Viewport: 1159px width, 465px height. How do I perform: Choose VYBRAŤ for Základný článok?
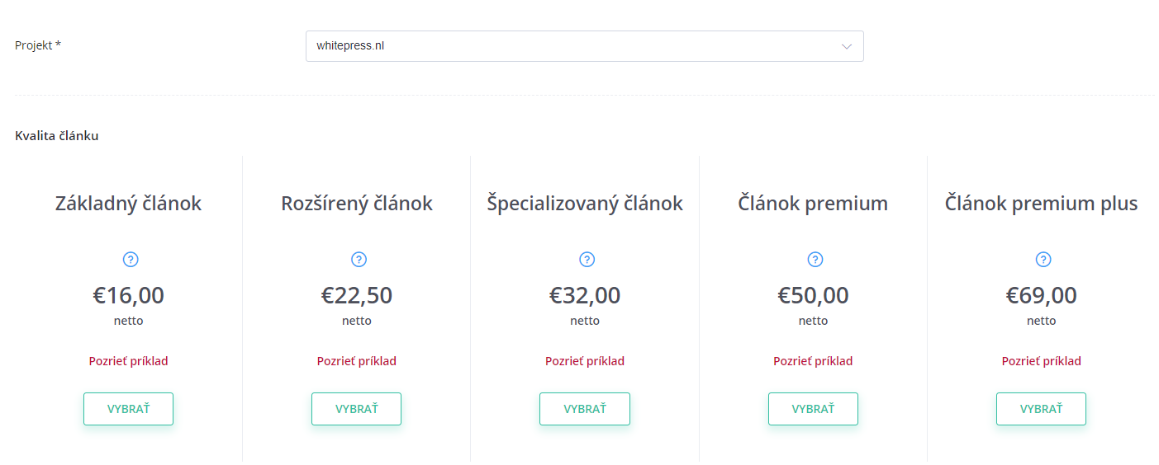click(128, 409)
